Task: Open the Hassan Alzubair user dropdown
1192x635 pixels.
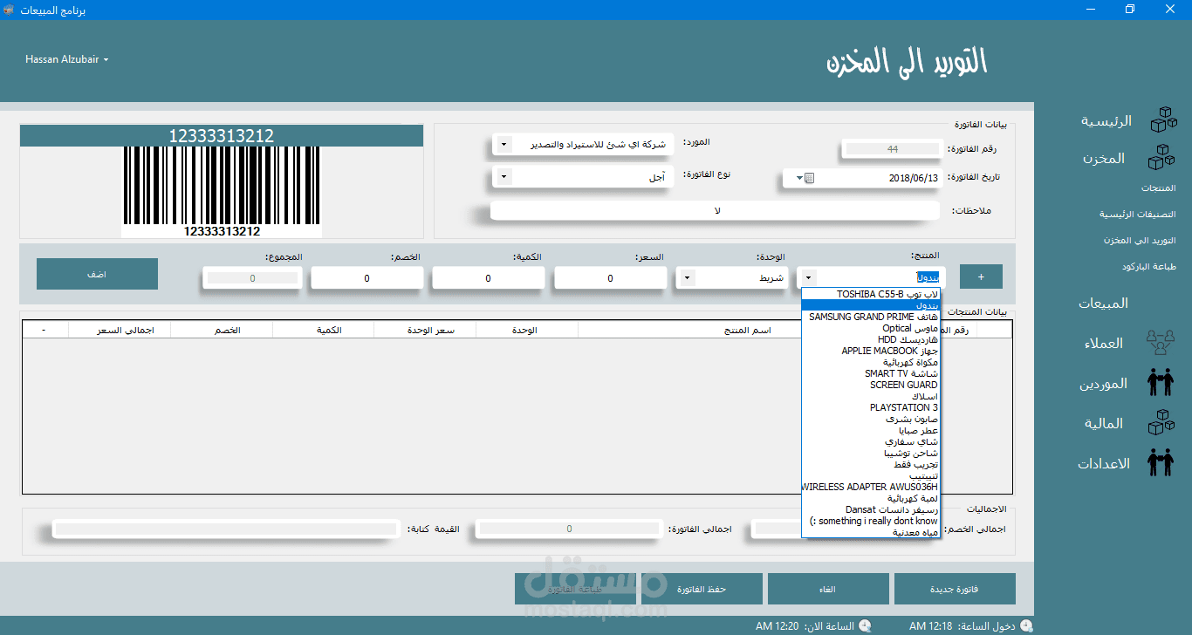Action: 66,59
